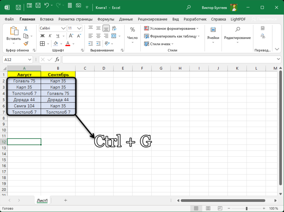This screenshot has height=212, width=284.
Task: Click the Copy icon
Action: click(x=26, y=36)
